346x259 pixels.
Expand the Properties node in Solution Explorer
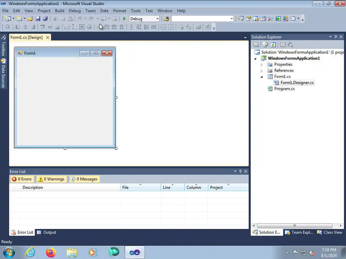coord(262,65)
